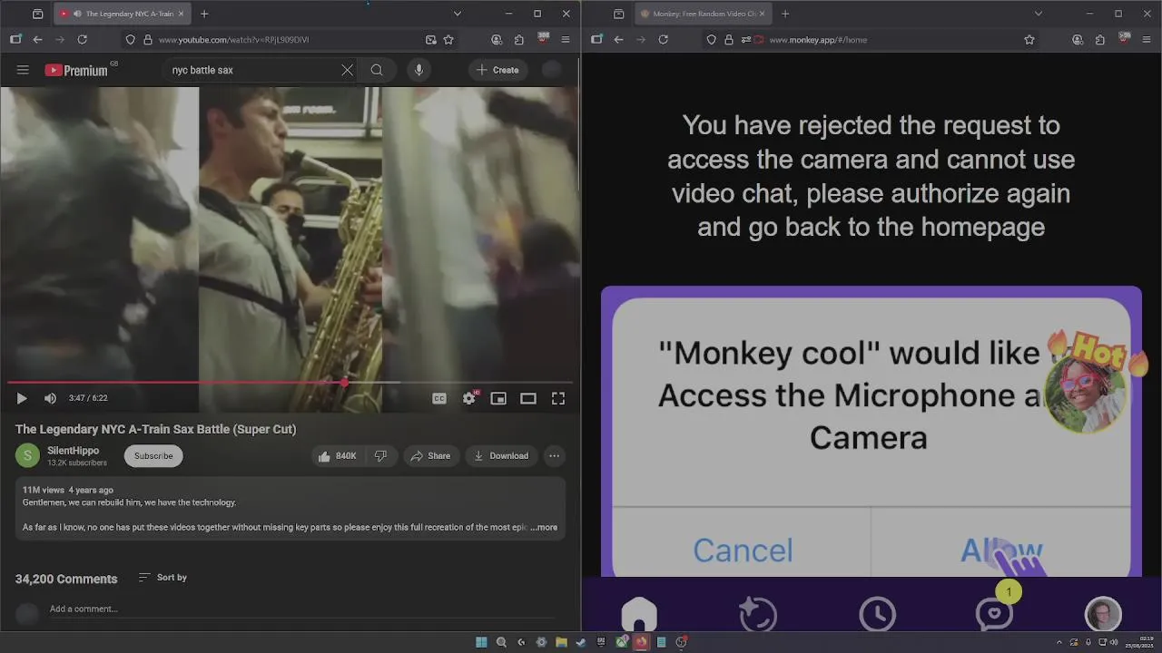Close the YouTube browser tab
This screenshot has height=653, width=1162.
(x=181, y=14)
